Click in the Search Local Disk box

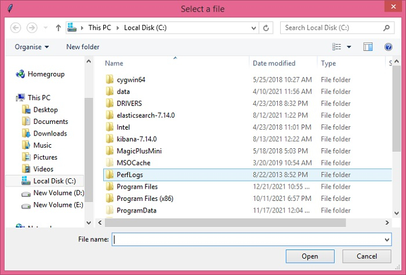pos(331,28)
